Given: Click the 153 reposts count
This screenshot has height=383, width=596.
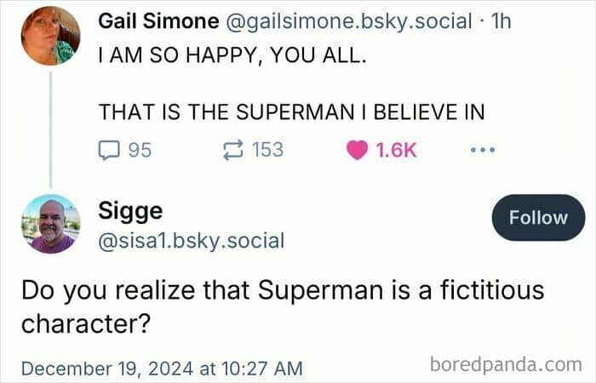Looking at the screenshot, I should (267, 151).
